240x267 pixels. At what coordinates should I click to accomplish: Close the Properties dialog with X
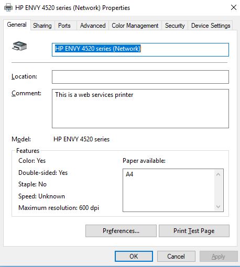(x=234, y=7)
